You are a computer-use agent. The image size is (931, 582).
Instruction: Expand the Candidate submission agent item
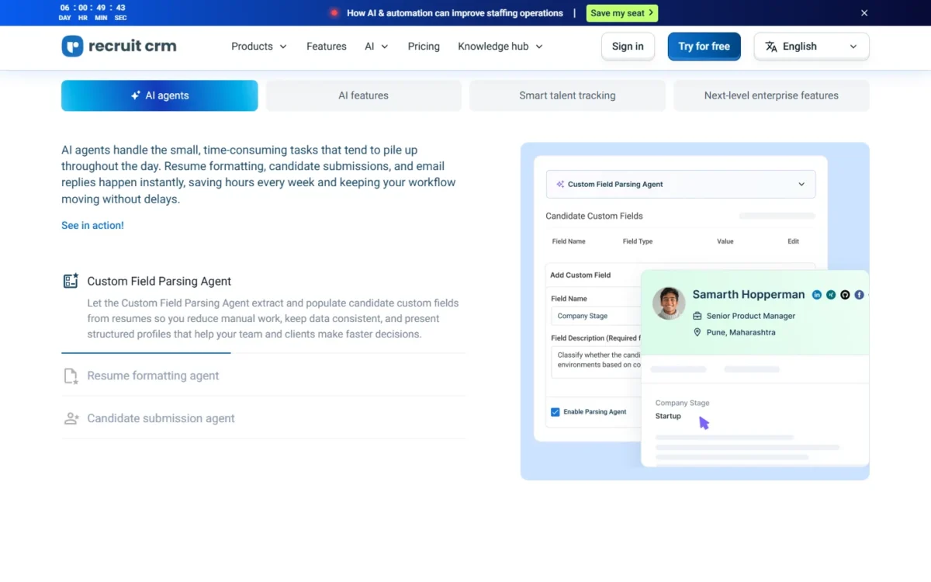click(x=263, y=418)
